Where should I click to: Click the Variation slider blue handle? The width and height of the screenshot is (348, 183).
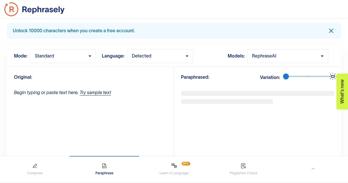click(x=286, y=76)
